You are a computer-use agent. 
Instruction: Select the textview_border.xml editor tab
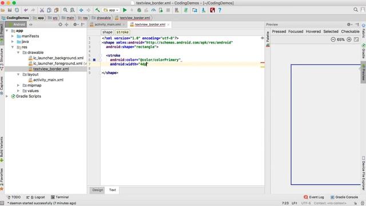tap(150, 24)
